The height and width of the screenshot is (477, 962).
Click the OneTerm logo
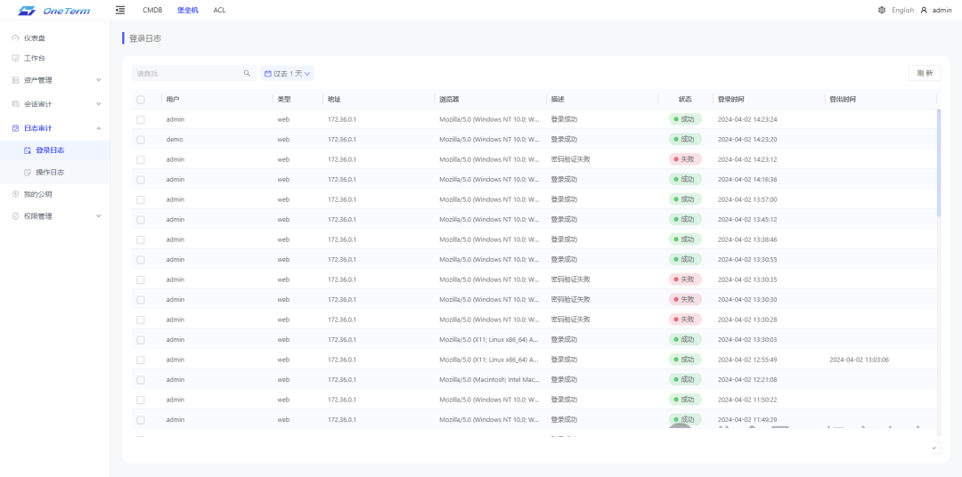click(53, 11)
